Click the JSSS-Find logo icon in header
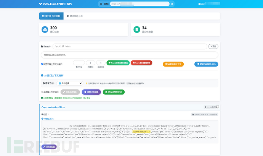Viewport: 263px width, 156px height. click(x=41, y=4)
